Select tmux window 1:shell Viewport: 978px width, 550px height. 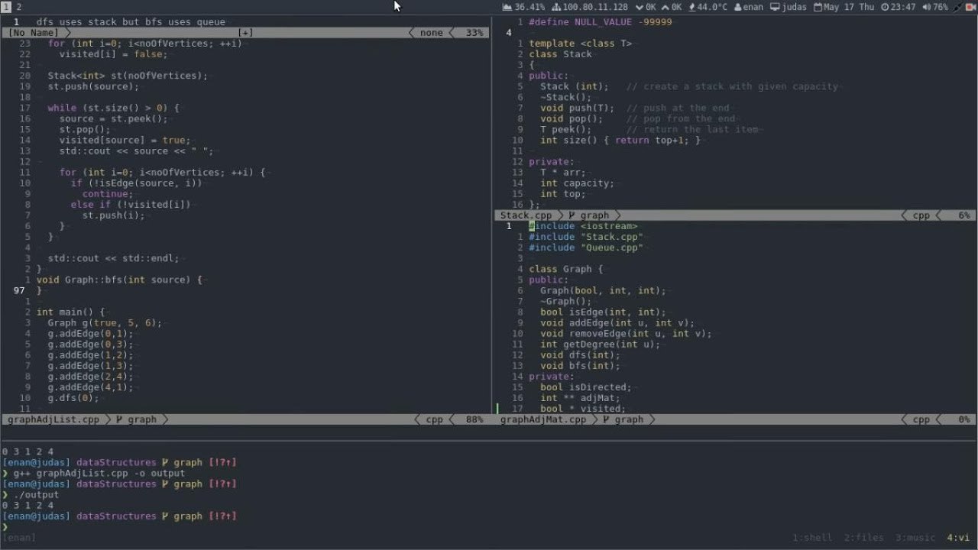(812, 538)
